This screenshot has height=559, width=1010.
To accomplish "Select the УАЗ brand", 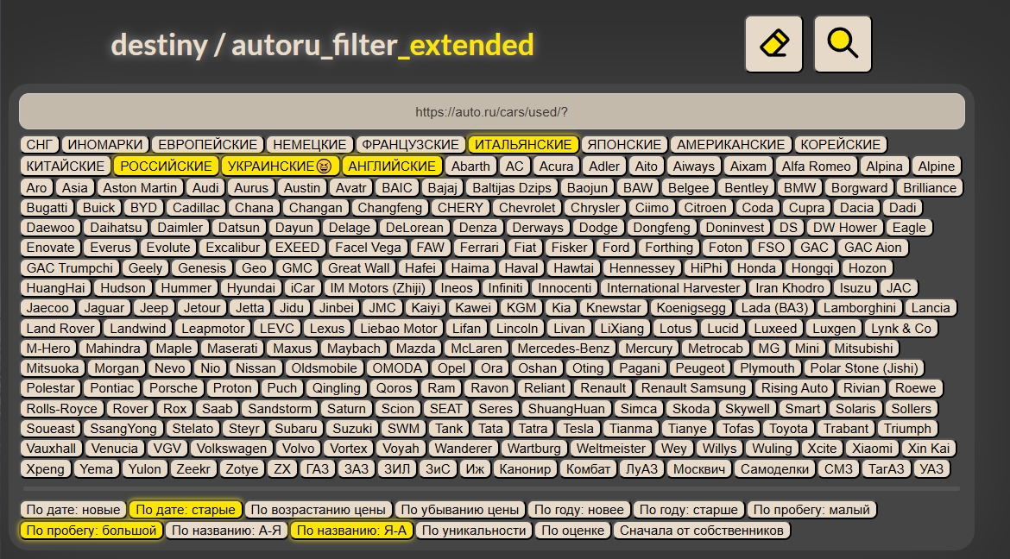I will coord(931,468).
